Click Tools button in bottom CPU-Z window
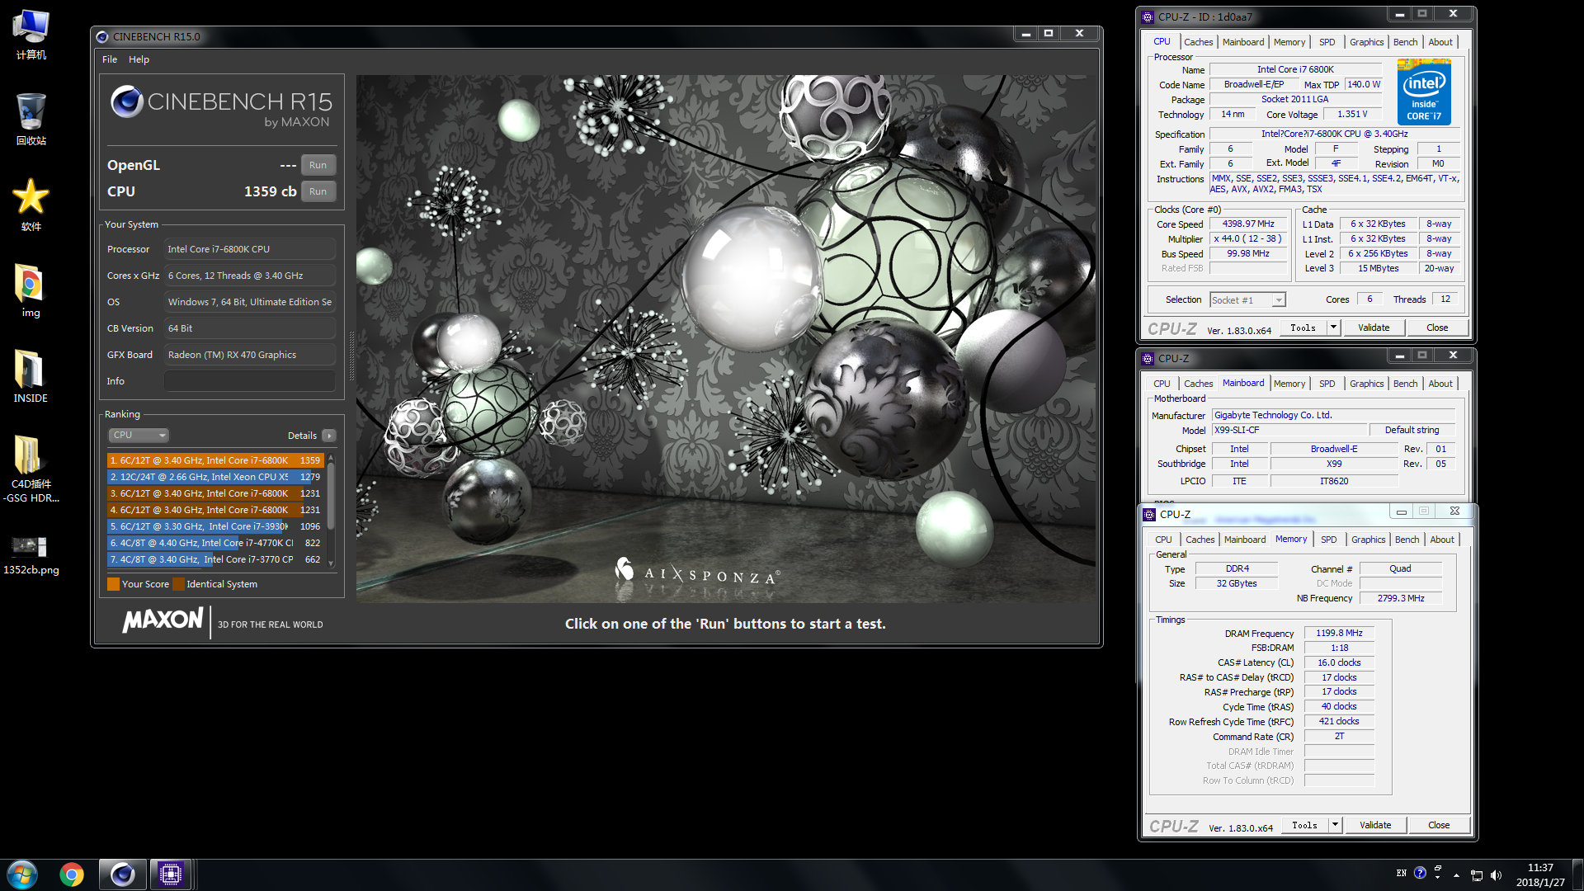The height and width of the screenshot is (891, 1584). point(1305,825)
